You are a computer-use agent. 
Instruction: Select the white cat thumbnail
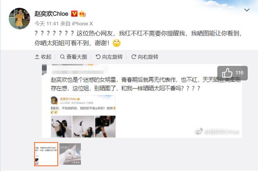pos(70,154)
